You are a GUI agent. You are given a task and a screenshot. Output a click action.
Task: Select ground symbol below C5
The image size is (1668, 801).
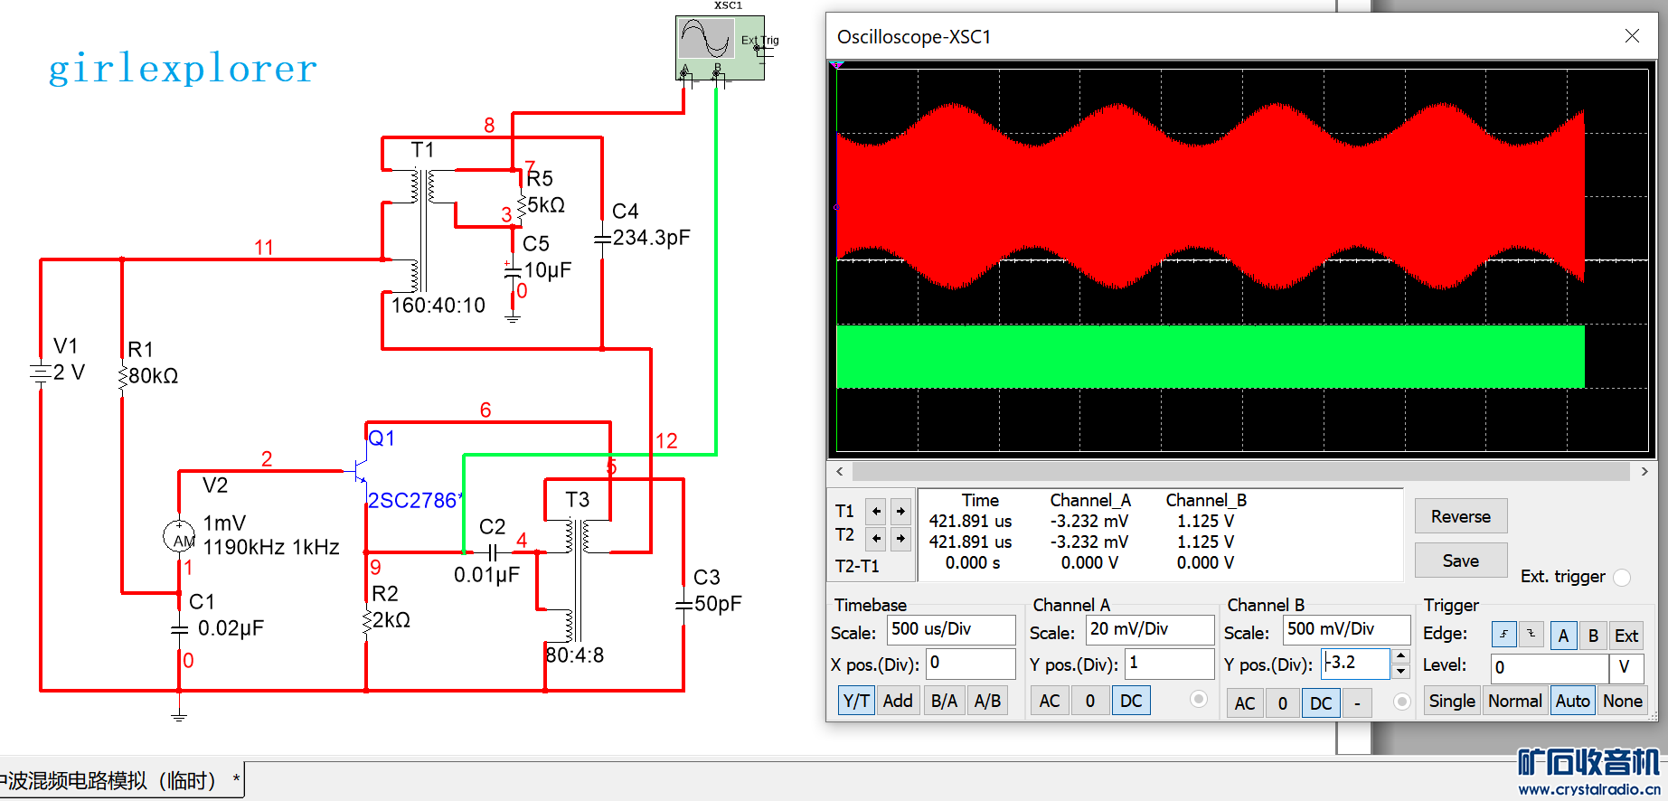(513, 317)
